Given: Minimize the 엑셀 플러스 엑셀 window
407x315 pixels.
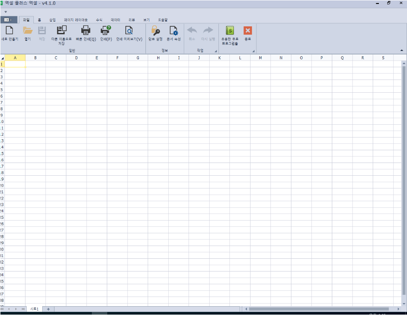Looking at the screenshot, I should (378, 4).
